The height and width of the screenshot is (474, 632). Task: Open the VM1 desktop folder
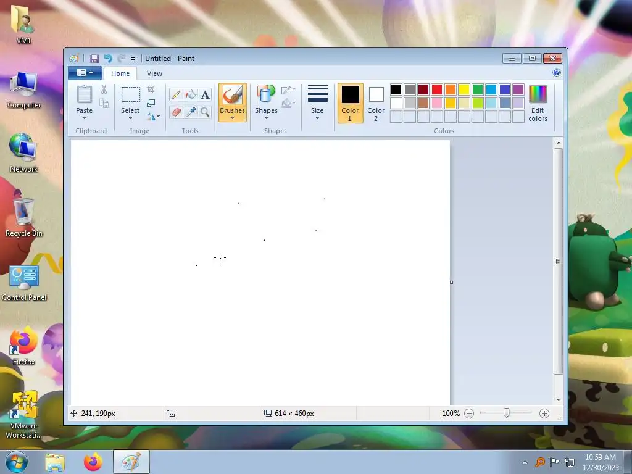point(23,24)
